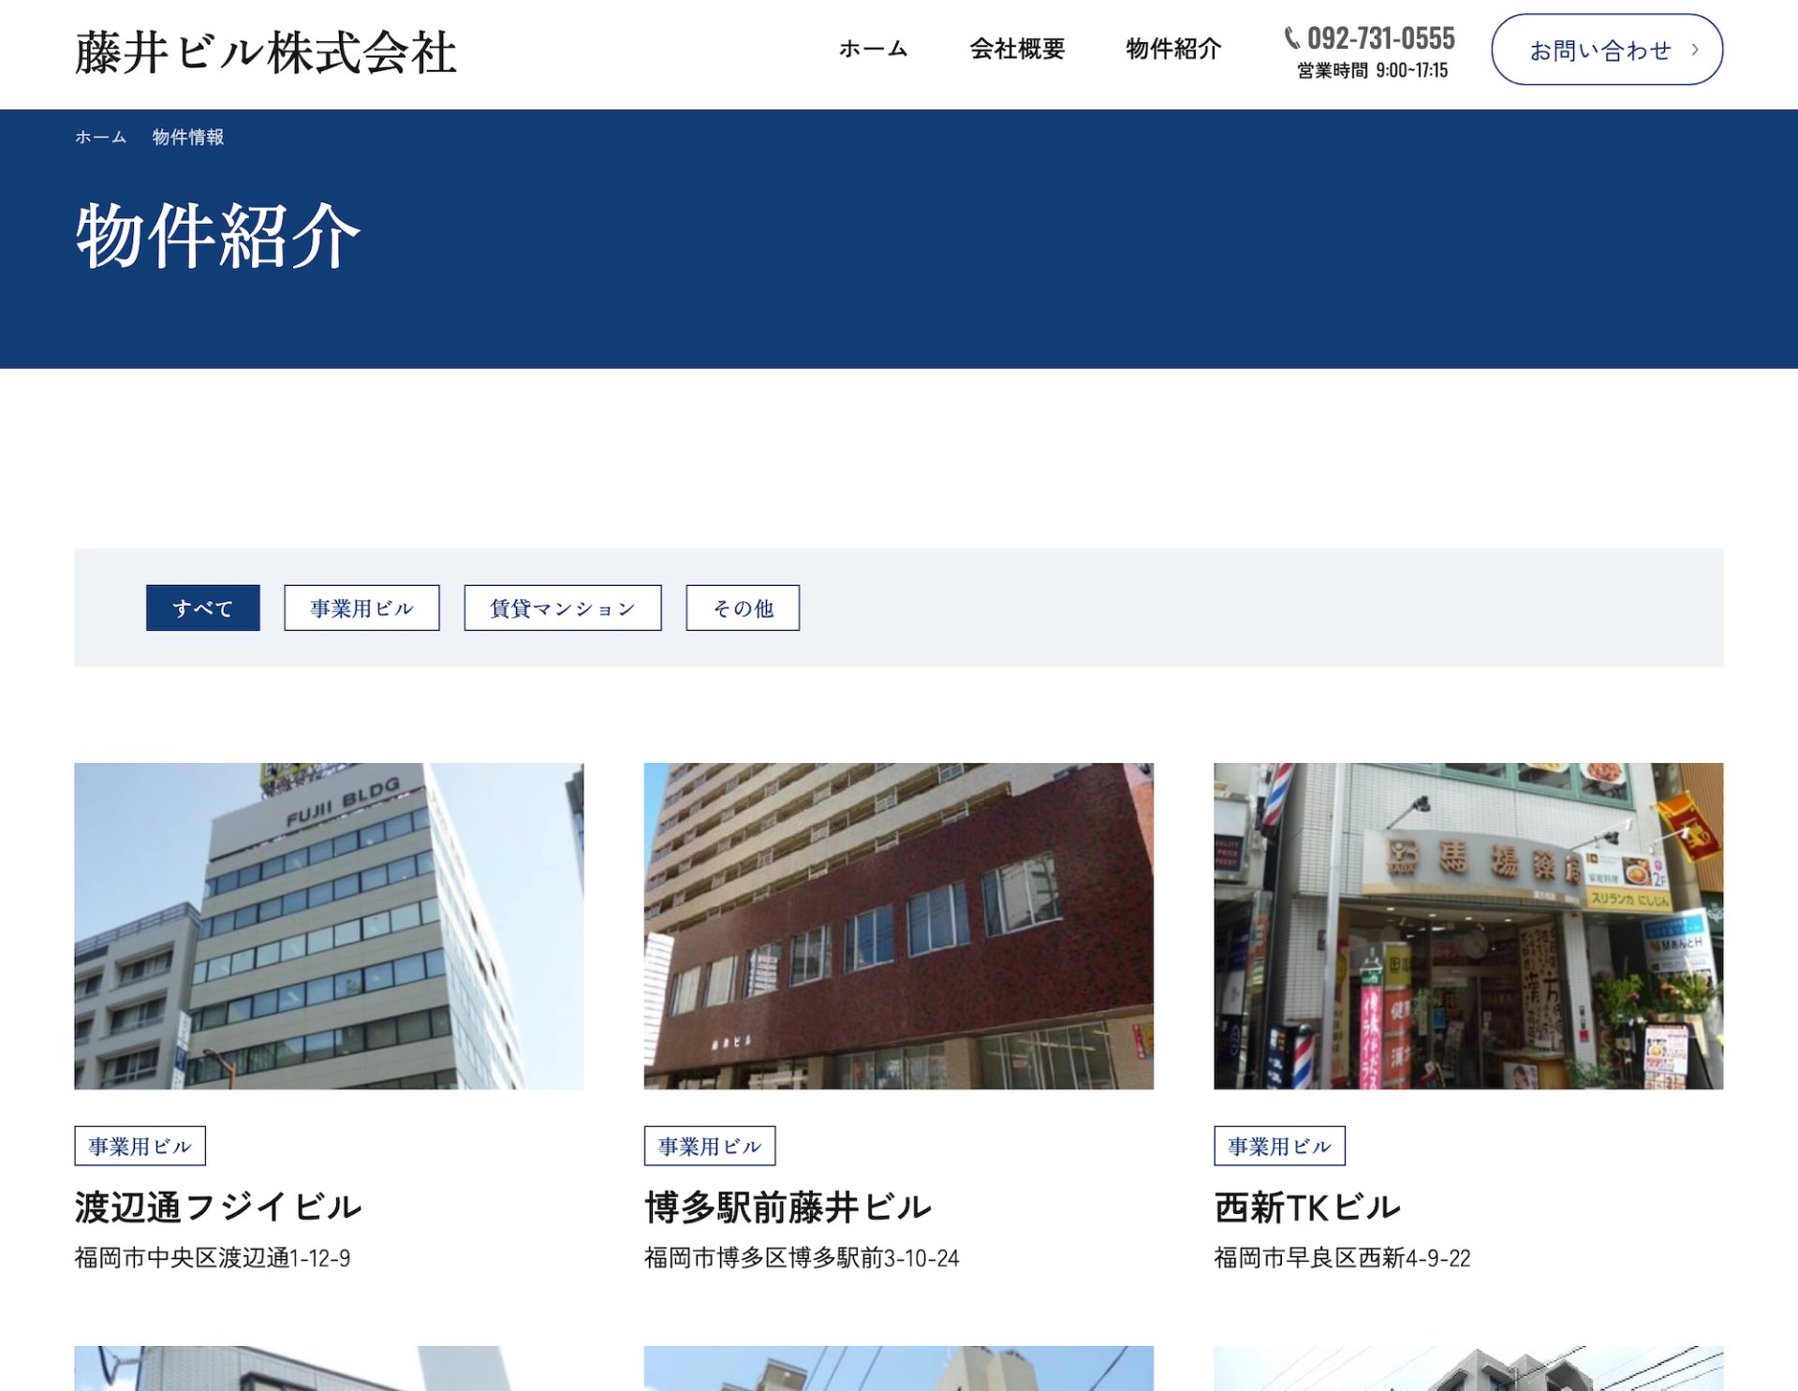1798x1391 pixels.
Task: Click the 事業用ビル tag on 西新TKビル card
Action: click(1277, 1144)
